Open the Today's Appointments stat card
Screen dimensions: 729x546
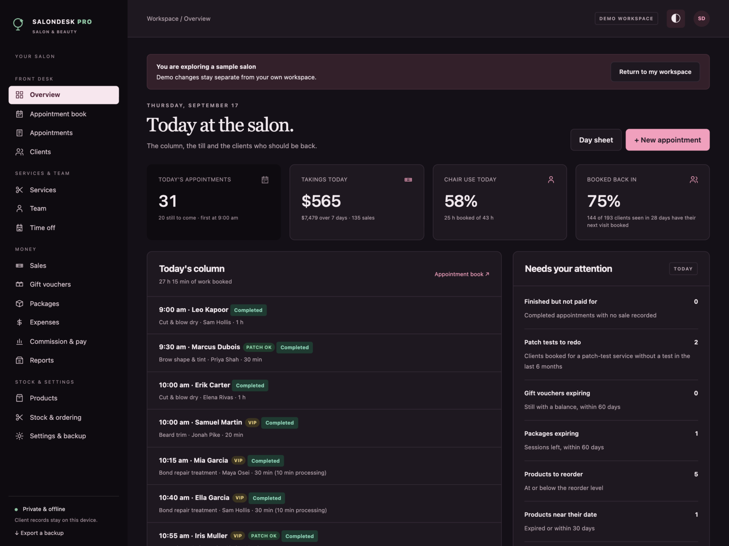coord(214,202)
